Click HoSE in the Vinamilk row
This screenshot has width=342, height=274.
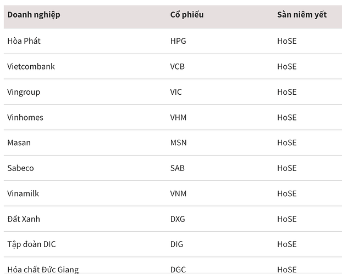[286, 193]
